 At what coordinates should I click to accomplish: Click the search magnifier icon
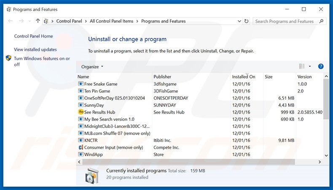[x=321, y=21]
